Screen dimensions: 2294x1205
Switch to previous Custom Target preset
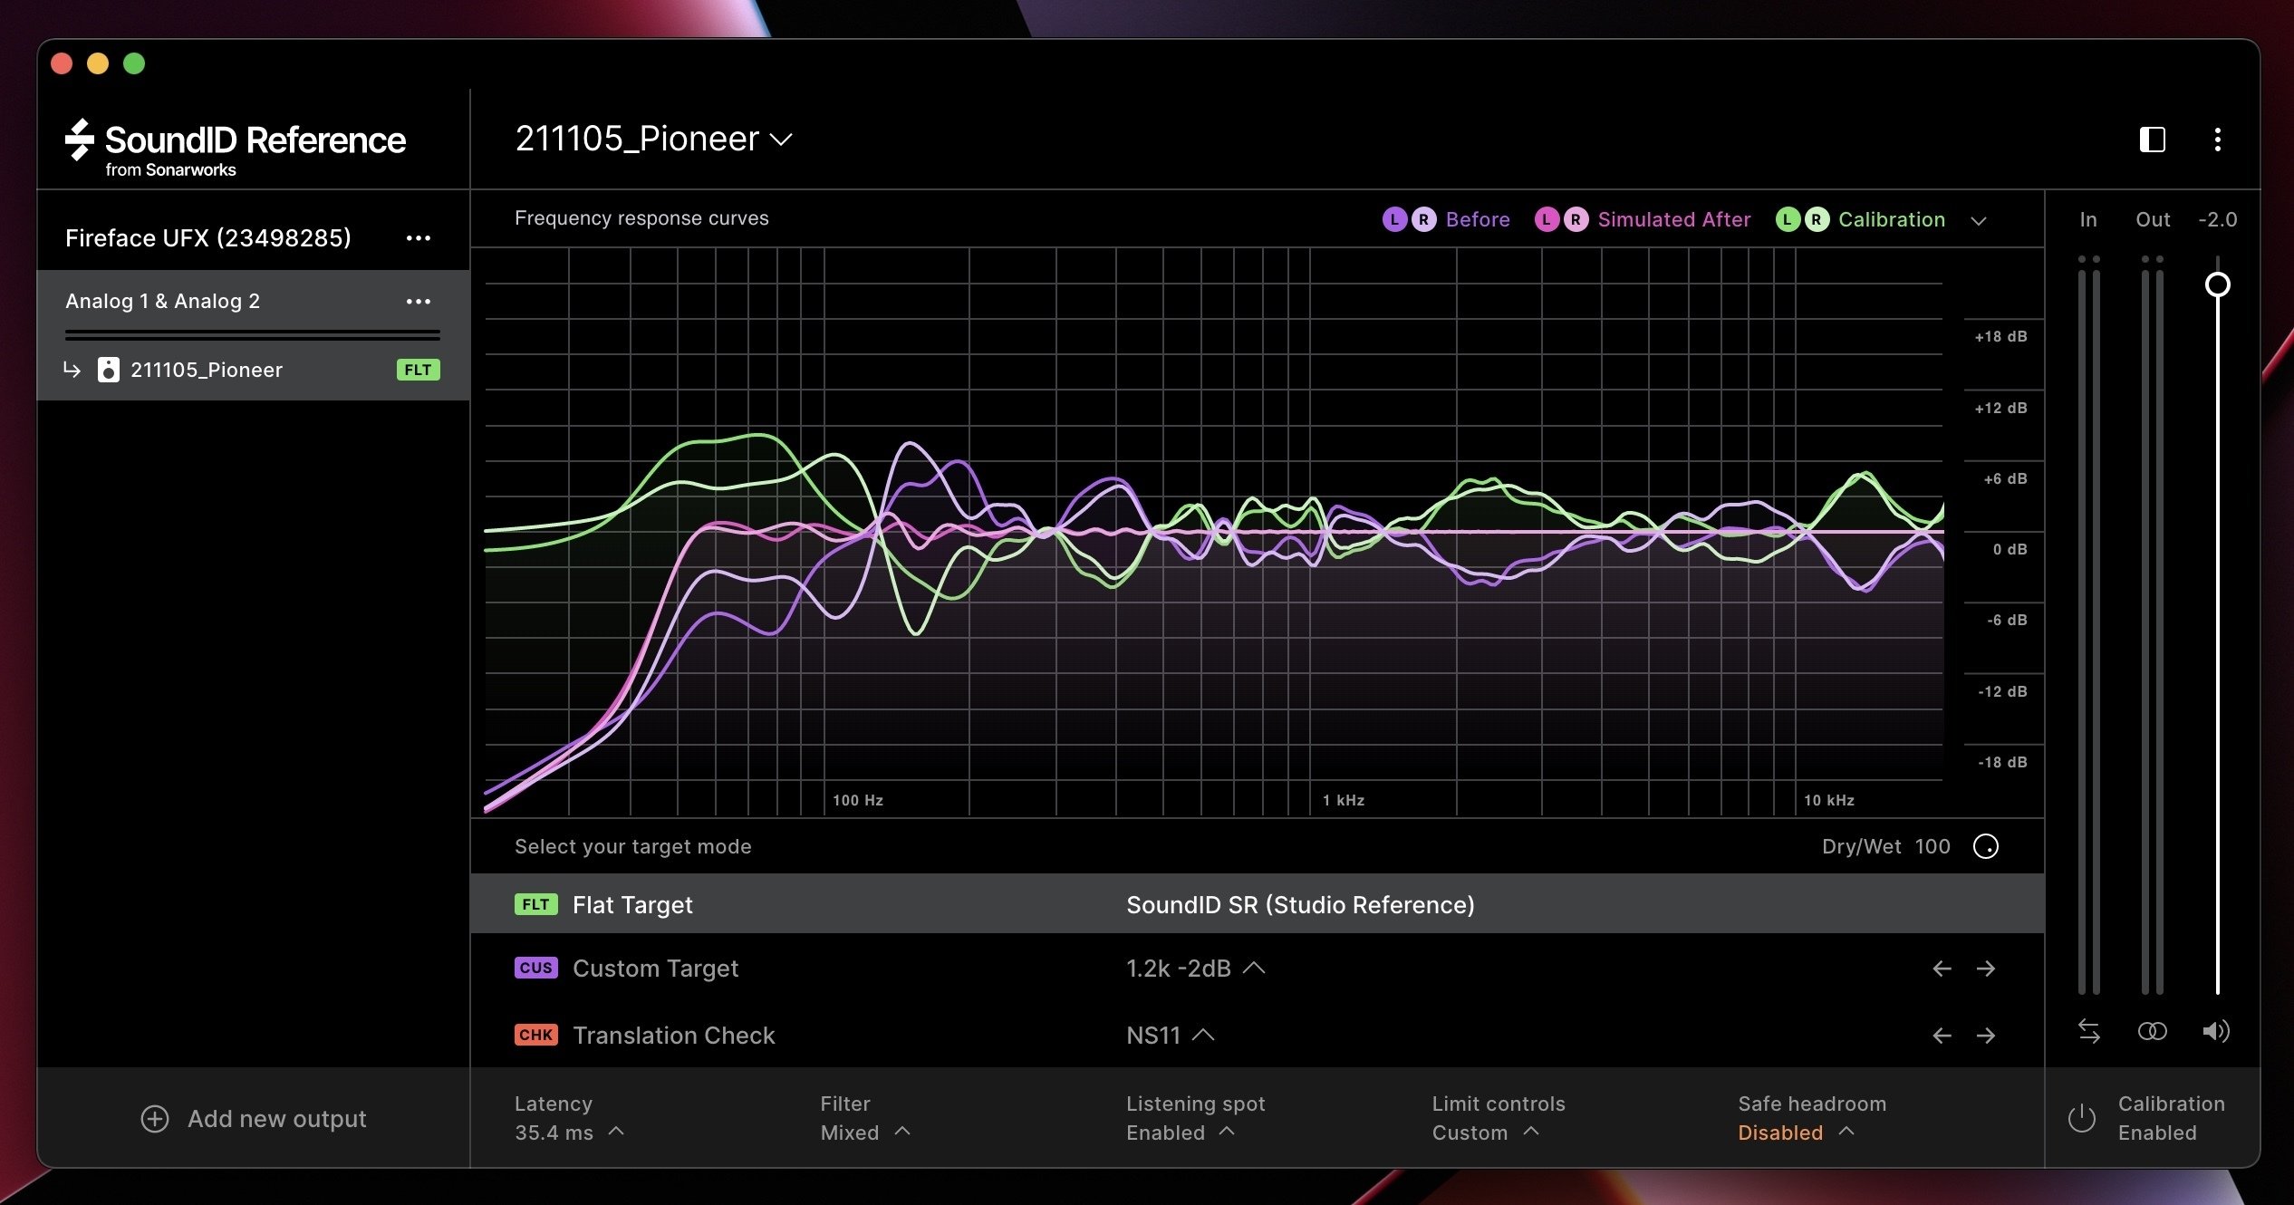point(1942,969)
